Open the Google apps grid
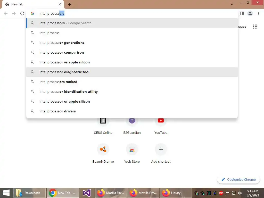This screenshot has width=264, height=198. [255, 27]
